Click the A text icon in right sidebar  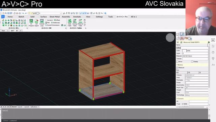(213, 40)
